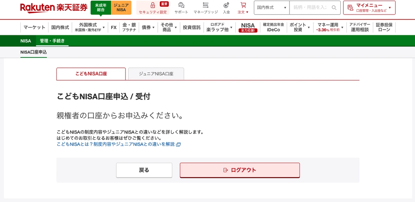Open サポート chat icon
This screenshot has width=415, height=202.
(181, 5)
